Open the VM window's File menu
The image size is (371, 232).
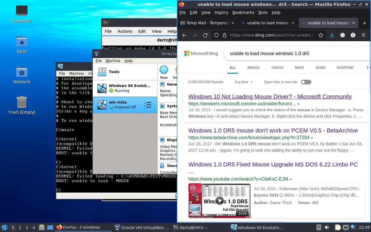[x=62, y=73]
